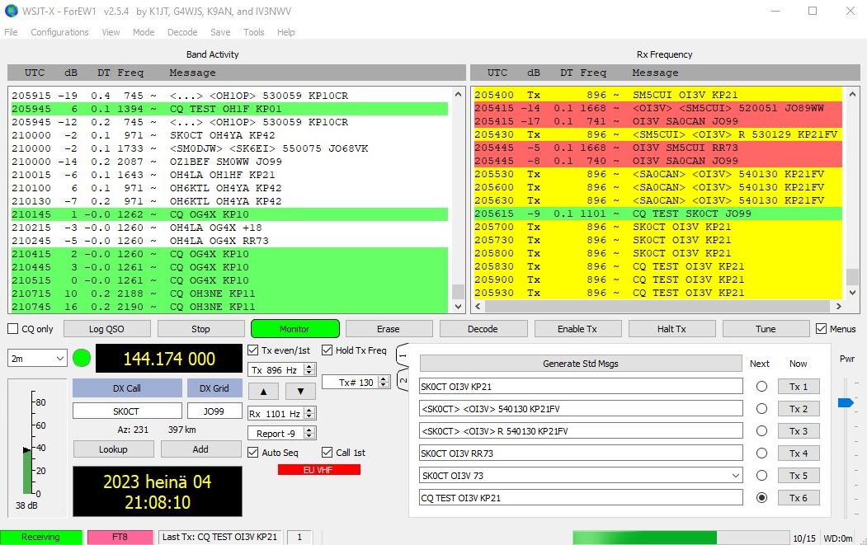This screenshot has height=545, width=867.
Task: Open the Configurations menu
Action: [x=59, y=32]
